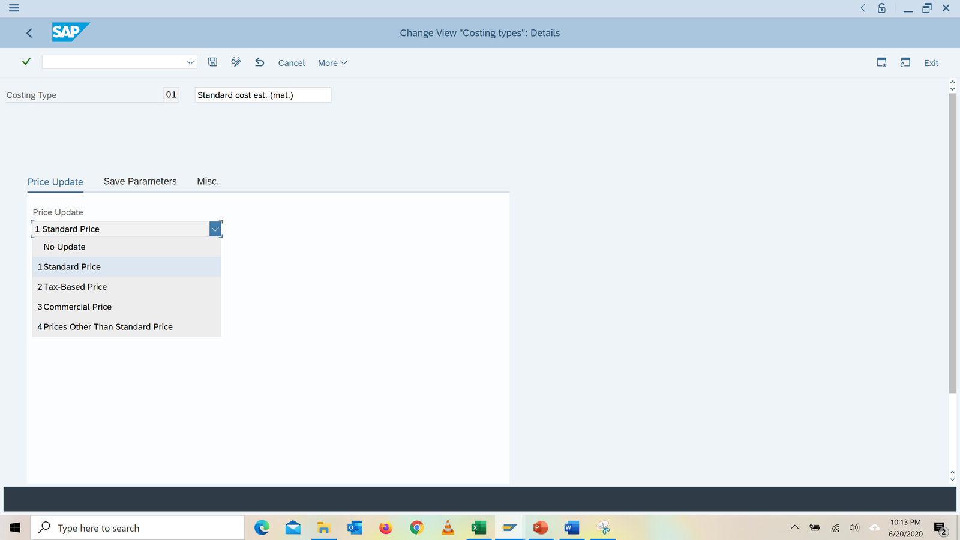
Task: Choose '2 Tax-Based Price' option
Action: coord(72,287)
